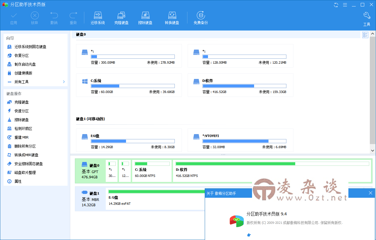Click the 硬盘0 header label
The height and width of the screenshot is (240, 376).
(81, 34)
